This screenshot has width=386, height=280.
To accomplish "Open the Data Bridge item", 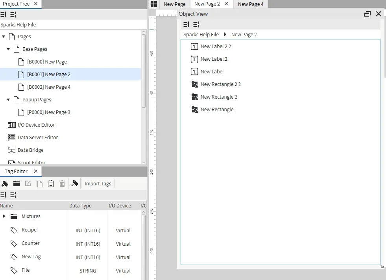I will coord(30,150).
